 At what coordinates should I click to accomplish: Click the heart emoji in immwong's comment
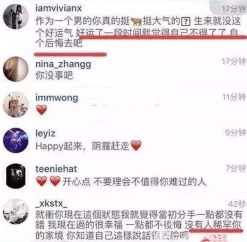click(x=42, y=110)
